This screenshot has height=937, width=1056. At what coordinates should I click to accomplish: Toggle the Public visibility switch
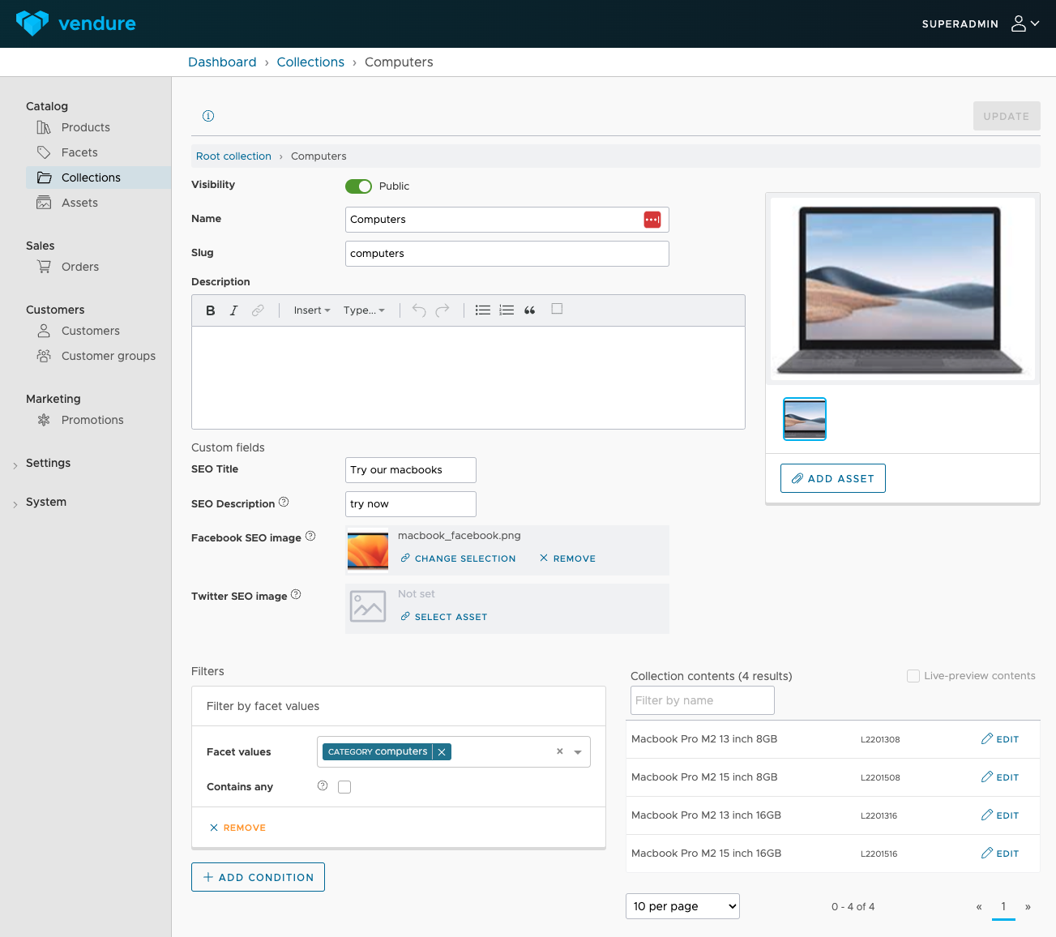358,186
